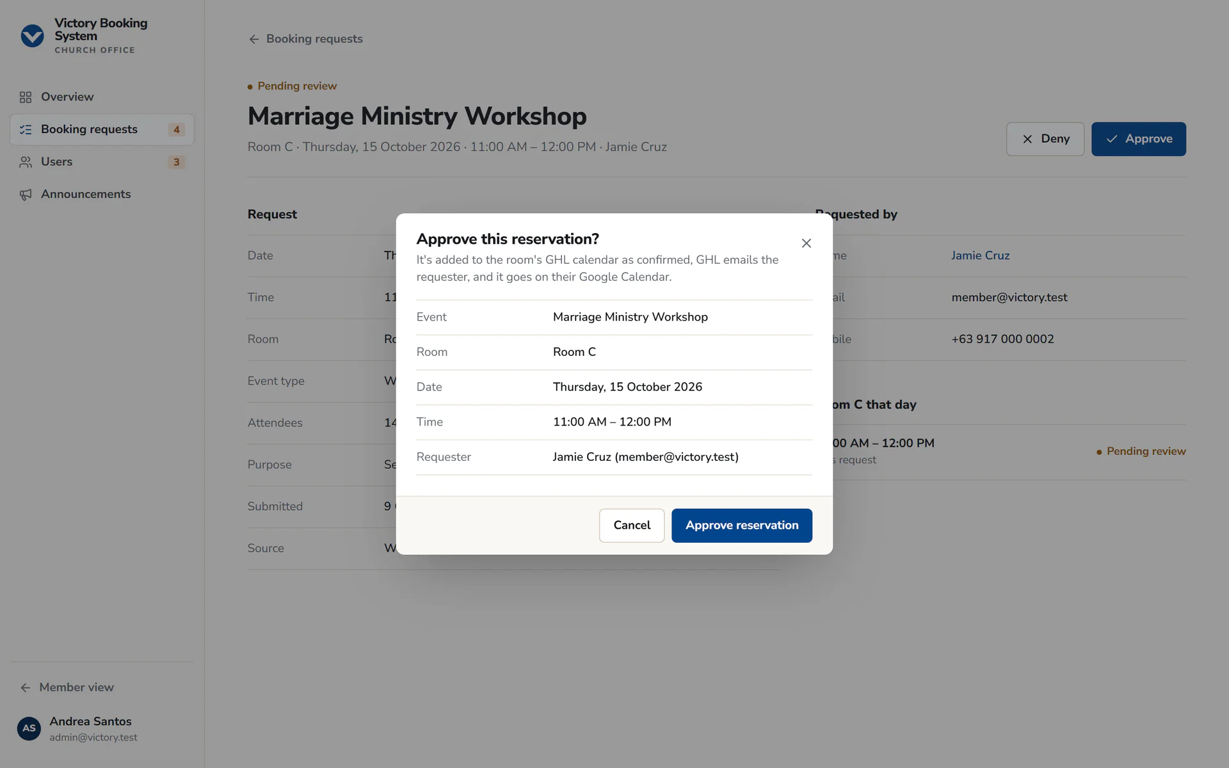Click the Deny button in the header
Screen dimensions: 1229x768
pyautogui.click(x=1045, y=139)
